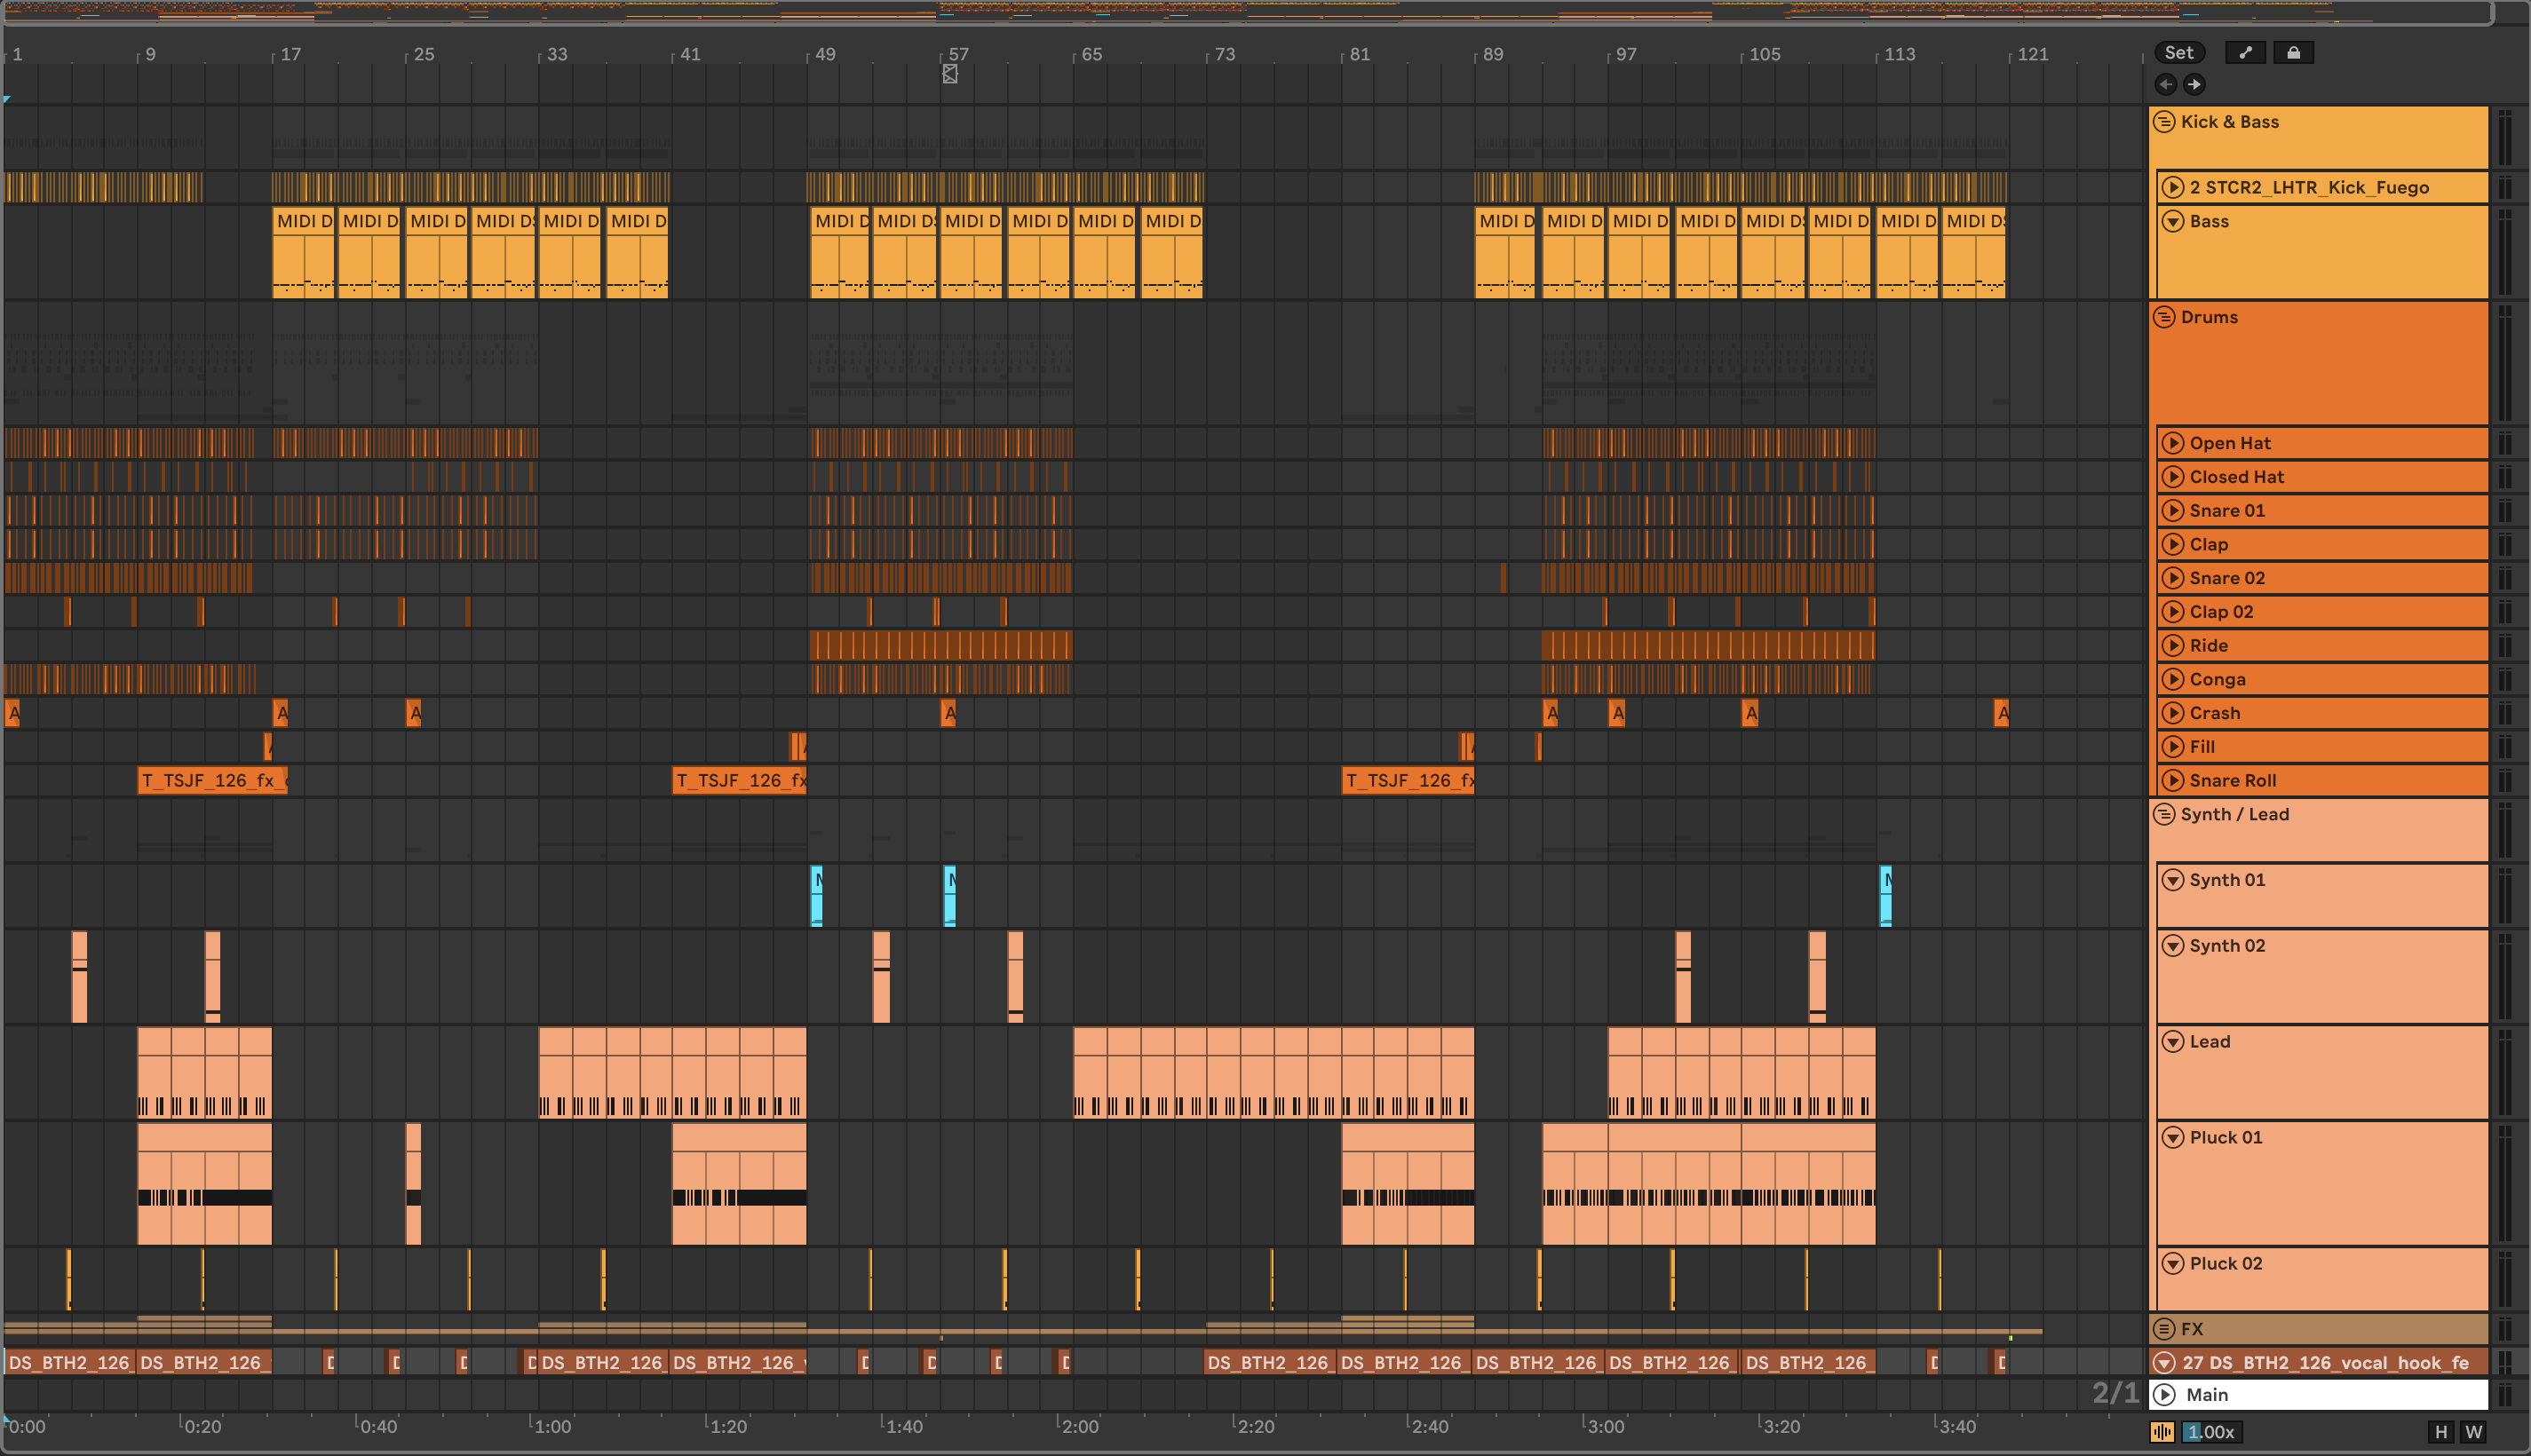This screenshot has width=2531, height=1456.
Task: Select the Ride track header
Action: pyautogui.click(x=2322, y=646)
